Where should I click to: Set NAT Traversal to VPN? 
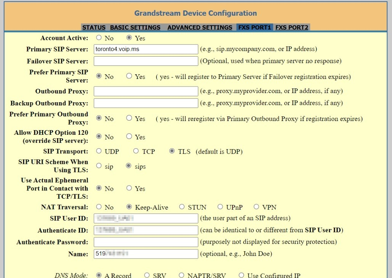click(x=256, y=206)
